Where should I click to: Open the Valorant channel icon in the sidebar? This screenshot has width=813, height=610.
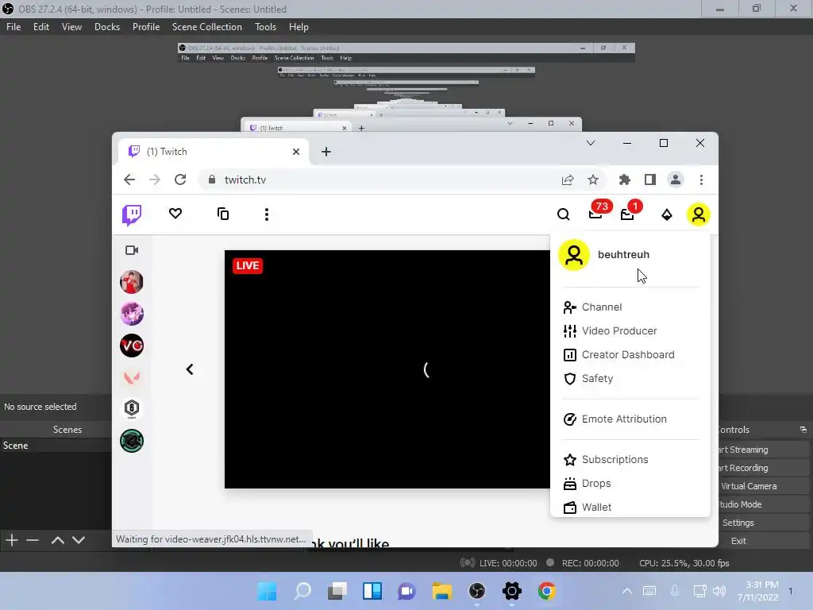point(132,377)
